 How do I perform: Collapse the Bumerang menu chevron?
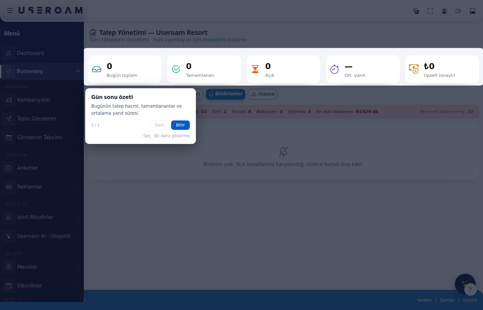tap(77, 71)
